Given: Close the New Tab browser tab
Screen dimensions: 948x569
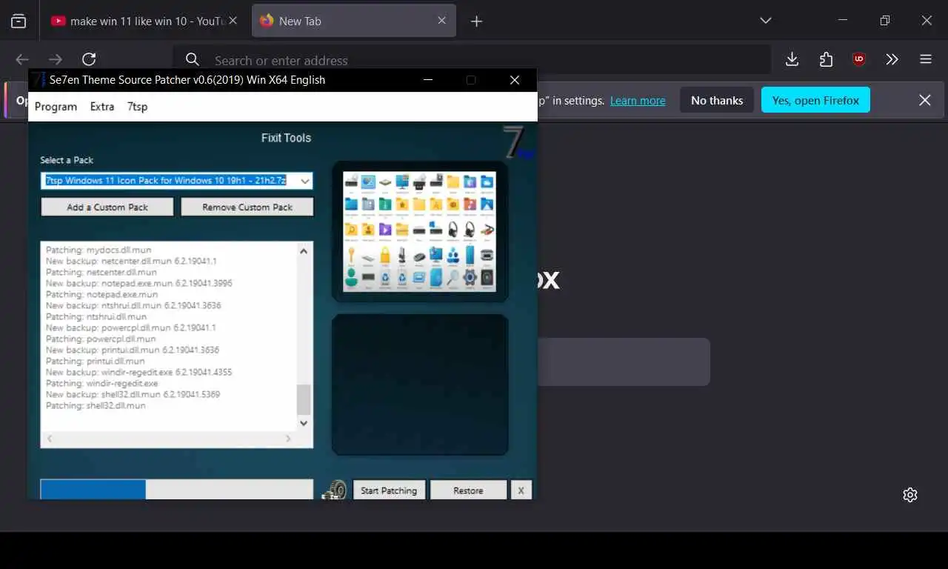Looking at the screenshot, I should (x=442, y=21).
